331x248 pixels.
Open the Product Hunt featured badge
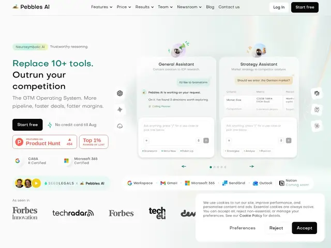pos(45,142)
